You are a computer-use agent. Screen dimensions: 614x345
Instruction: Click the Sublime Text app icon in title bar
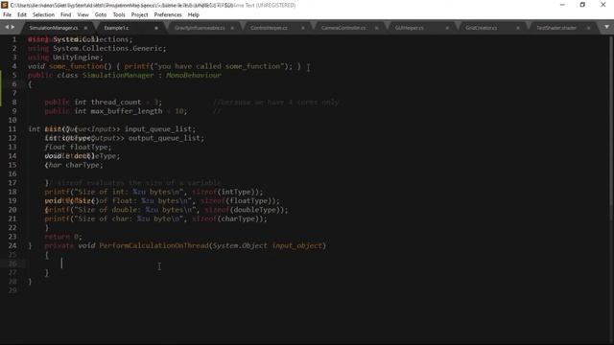(x=5, y=5)
